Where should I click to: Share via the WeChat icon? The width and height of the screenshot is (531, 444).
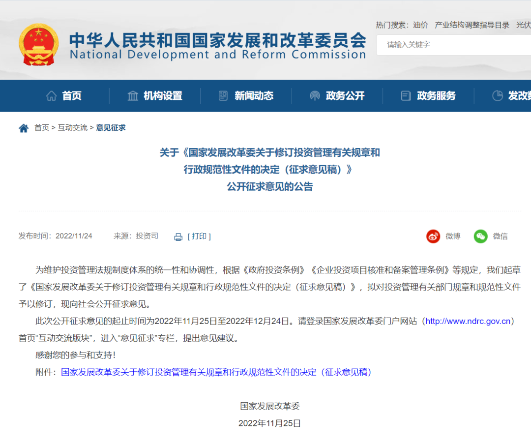[x=480, y=237]
